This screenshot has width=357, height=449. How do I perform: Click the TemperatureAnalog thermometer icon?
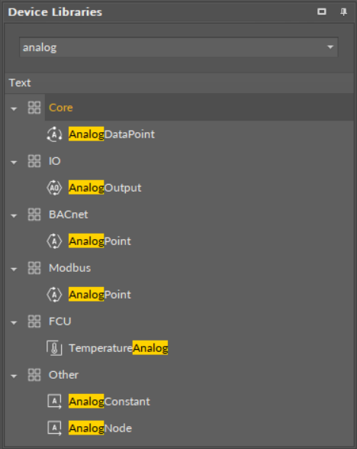[54, 348]
